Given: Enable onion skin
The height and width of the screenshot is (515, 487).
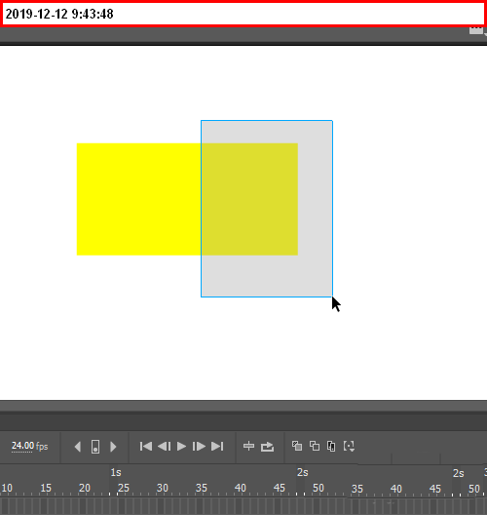Looking at the screenshot, I should pyautogui.click(x=297, y=446).
